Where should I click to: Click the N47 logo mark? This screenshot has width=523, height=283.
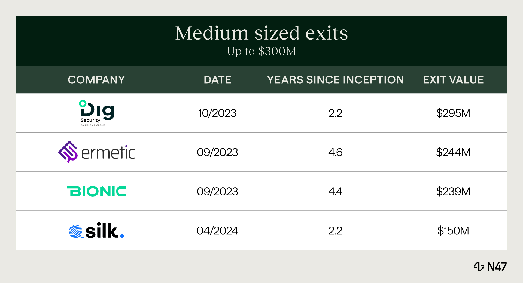point(479,267)
